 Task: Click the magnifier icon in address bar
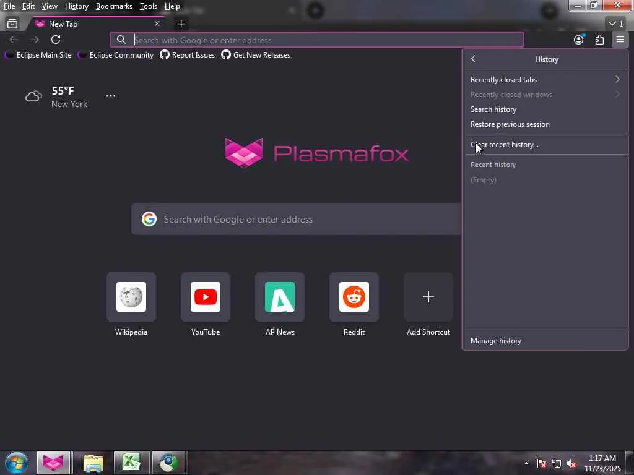tap(121, 40)
